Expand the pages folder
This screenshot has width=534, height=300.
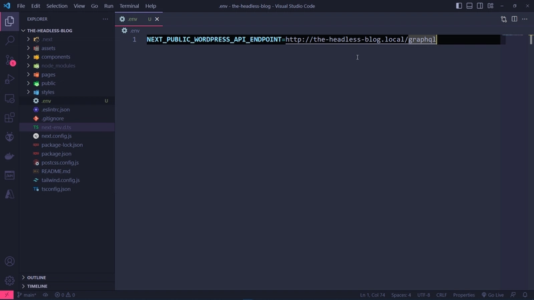point(67,75)
